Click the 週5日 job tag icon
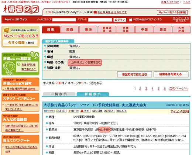Screen dimensions: 192x155 click(x=61, y=111)
